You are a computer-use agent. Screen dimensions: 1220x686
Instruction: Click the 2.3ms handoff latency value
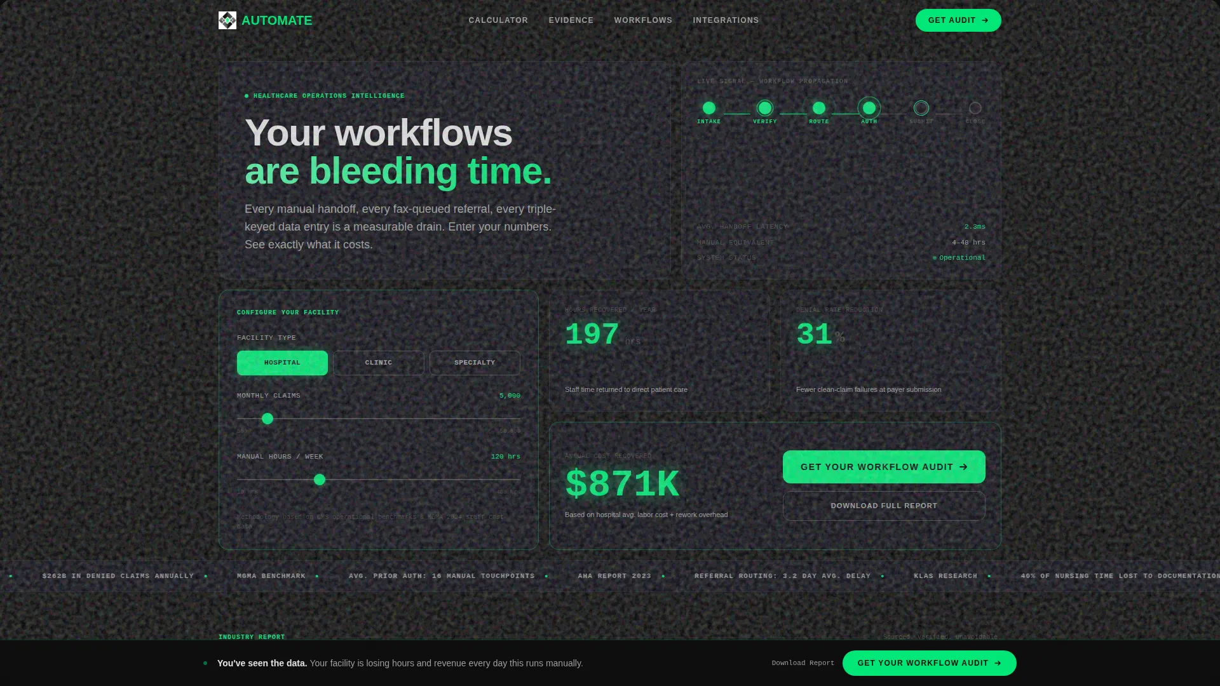pyautogui.click(x=975, y=227)
